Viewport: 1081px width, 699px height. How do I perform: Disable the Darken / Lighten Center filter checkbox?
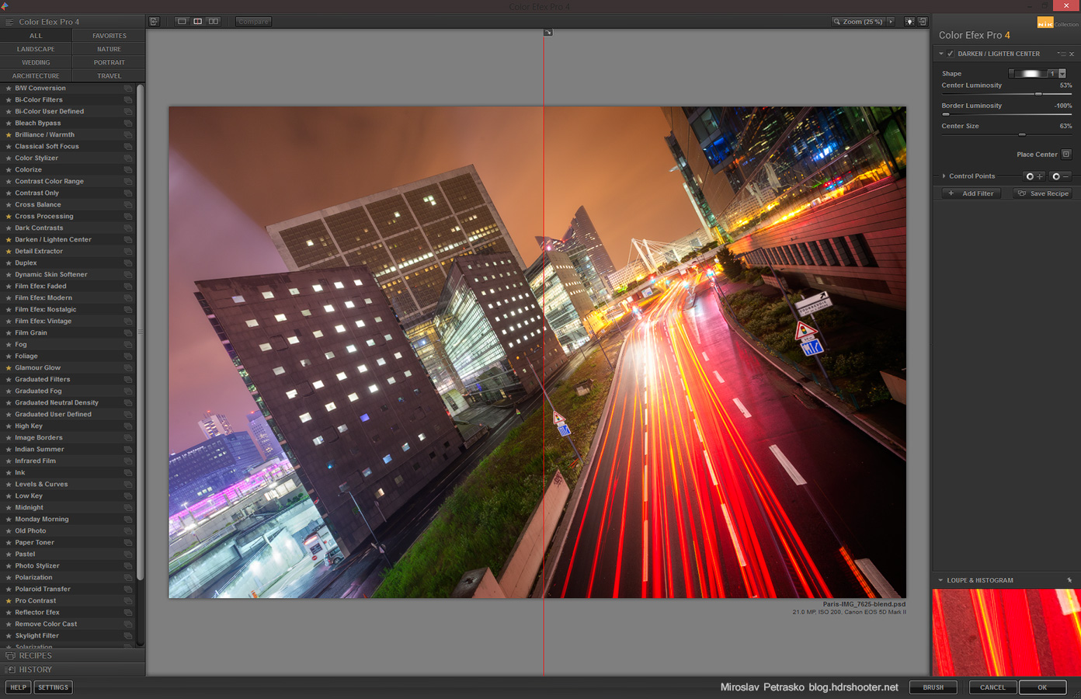(x=951, y=54)
